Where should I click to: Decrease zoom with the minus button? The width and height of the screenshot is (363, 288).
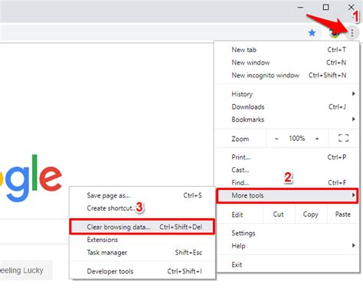pyautogui.click(x=276, y=139)
